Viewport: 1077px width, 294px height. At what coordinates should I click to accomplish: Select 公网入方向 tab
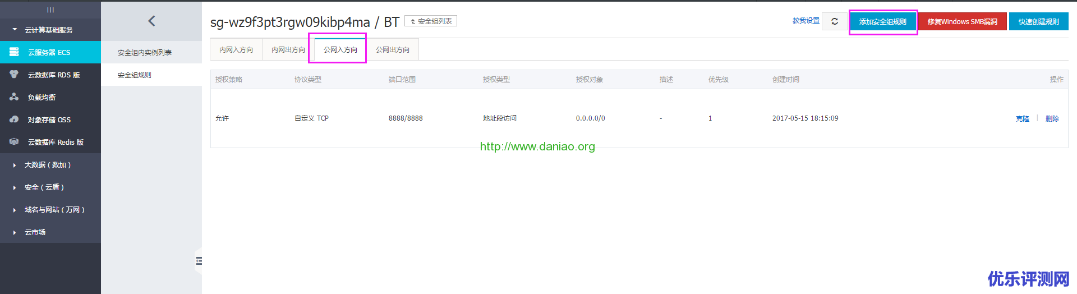coord(340,49)
